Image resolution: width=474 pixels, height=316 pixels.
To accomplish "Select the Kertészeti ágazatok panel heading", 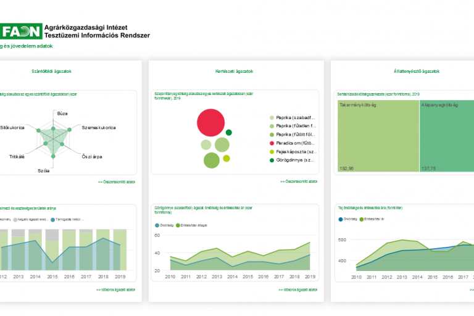I will [234, 72].
